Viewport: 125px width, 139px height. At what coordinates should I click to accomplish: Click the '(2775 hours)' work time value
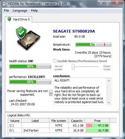(x=103, y=56)
